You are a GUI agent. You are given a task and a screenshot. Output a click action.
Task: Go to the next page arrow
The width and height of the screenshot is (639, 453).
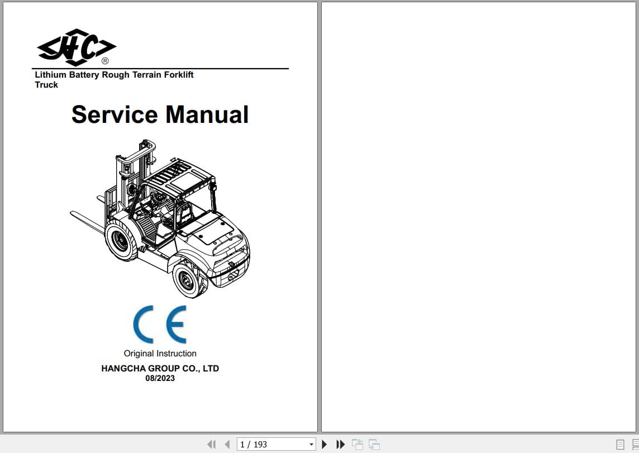[325, 444]
